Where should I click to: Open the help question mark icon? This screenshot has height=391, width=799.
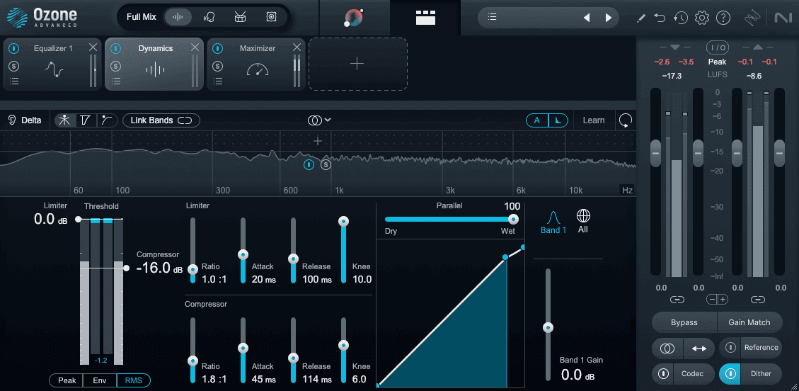coord(723,18)
